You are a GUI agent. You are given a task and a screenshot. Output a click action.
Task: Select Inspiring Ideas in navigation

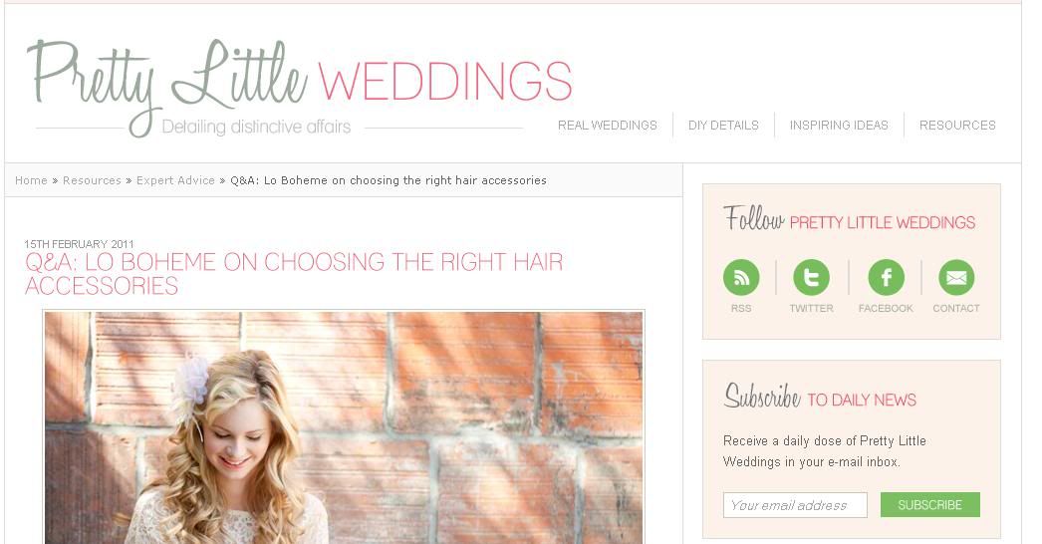coord(839,125)
